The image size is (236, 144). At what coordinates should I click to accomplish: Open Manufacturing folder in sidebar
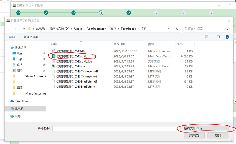36,93
